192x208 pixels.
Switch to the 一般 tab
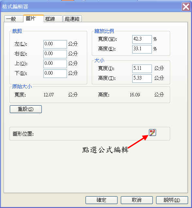click(13, 19)
